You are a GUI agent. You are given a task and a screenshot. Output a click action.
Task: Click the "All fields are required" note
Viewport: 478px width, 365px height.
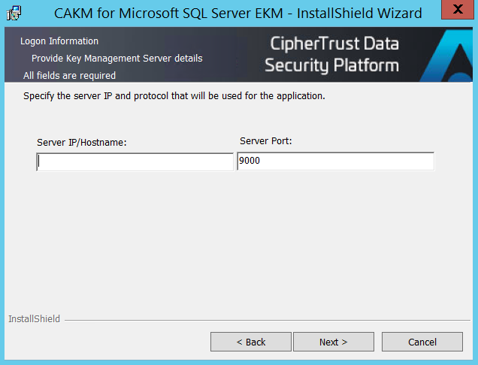(x=69, y=76)
